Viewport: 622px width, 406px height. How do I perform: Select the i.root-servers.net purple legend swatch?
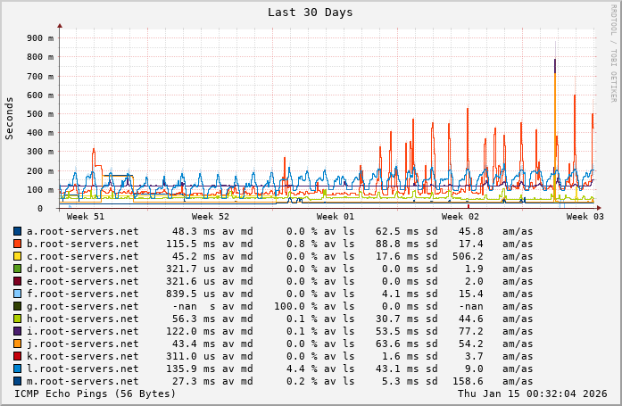click(17, 331)
